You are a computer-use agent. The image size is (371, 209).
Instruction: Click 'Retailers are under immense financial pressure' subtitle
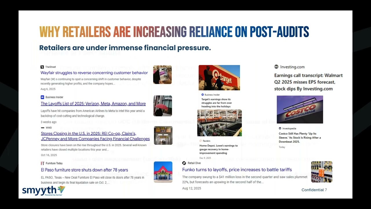(125, 48)
